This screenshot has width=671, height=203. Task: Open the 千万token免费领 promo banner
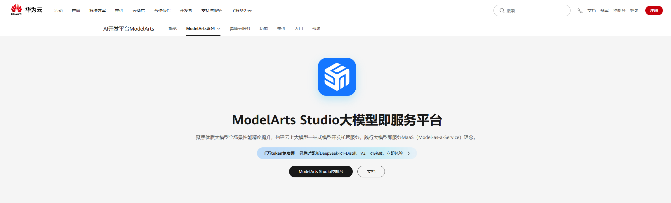click(x=337, y=153)
